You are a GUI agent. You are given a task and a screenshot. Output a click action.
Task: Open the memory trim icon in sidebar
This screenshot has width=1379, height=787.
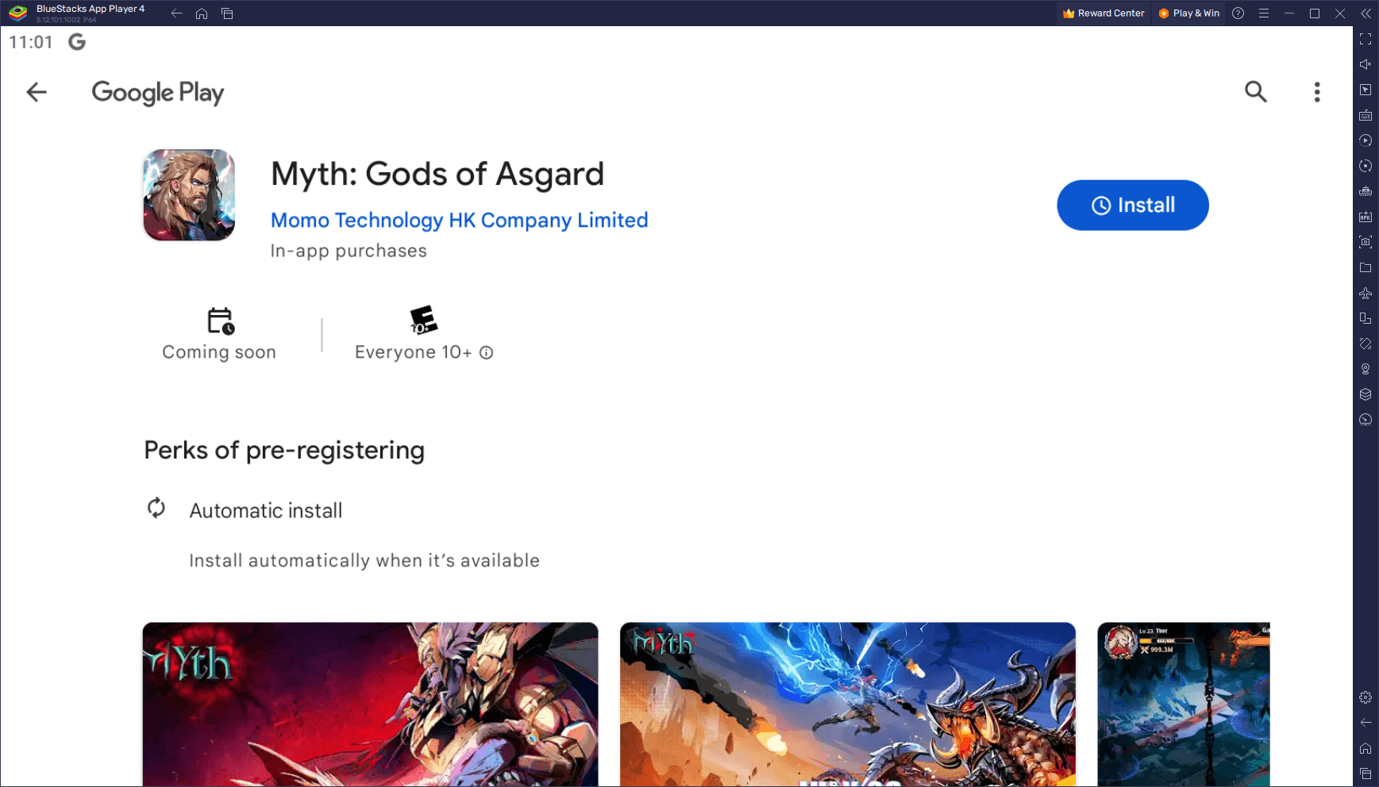coord(1366,191)
